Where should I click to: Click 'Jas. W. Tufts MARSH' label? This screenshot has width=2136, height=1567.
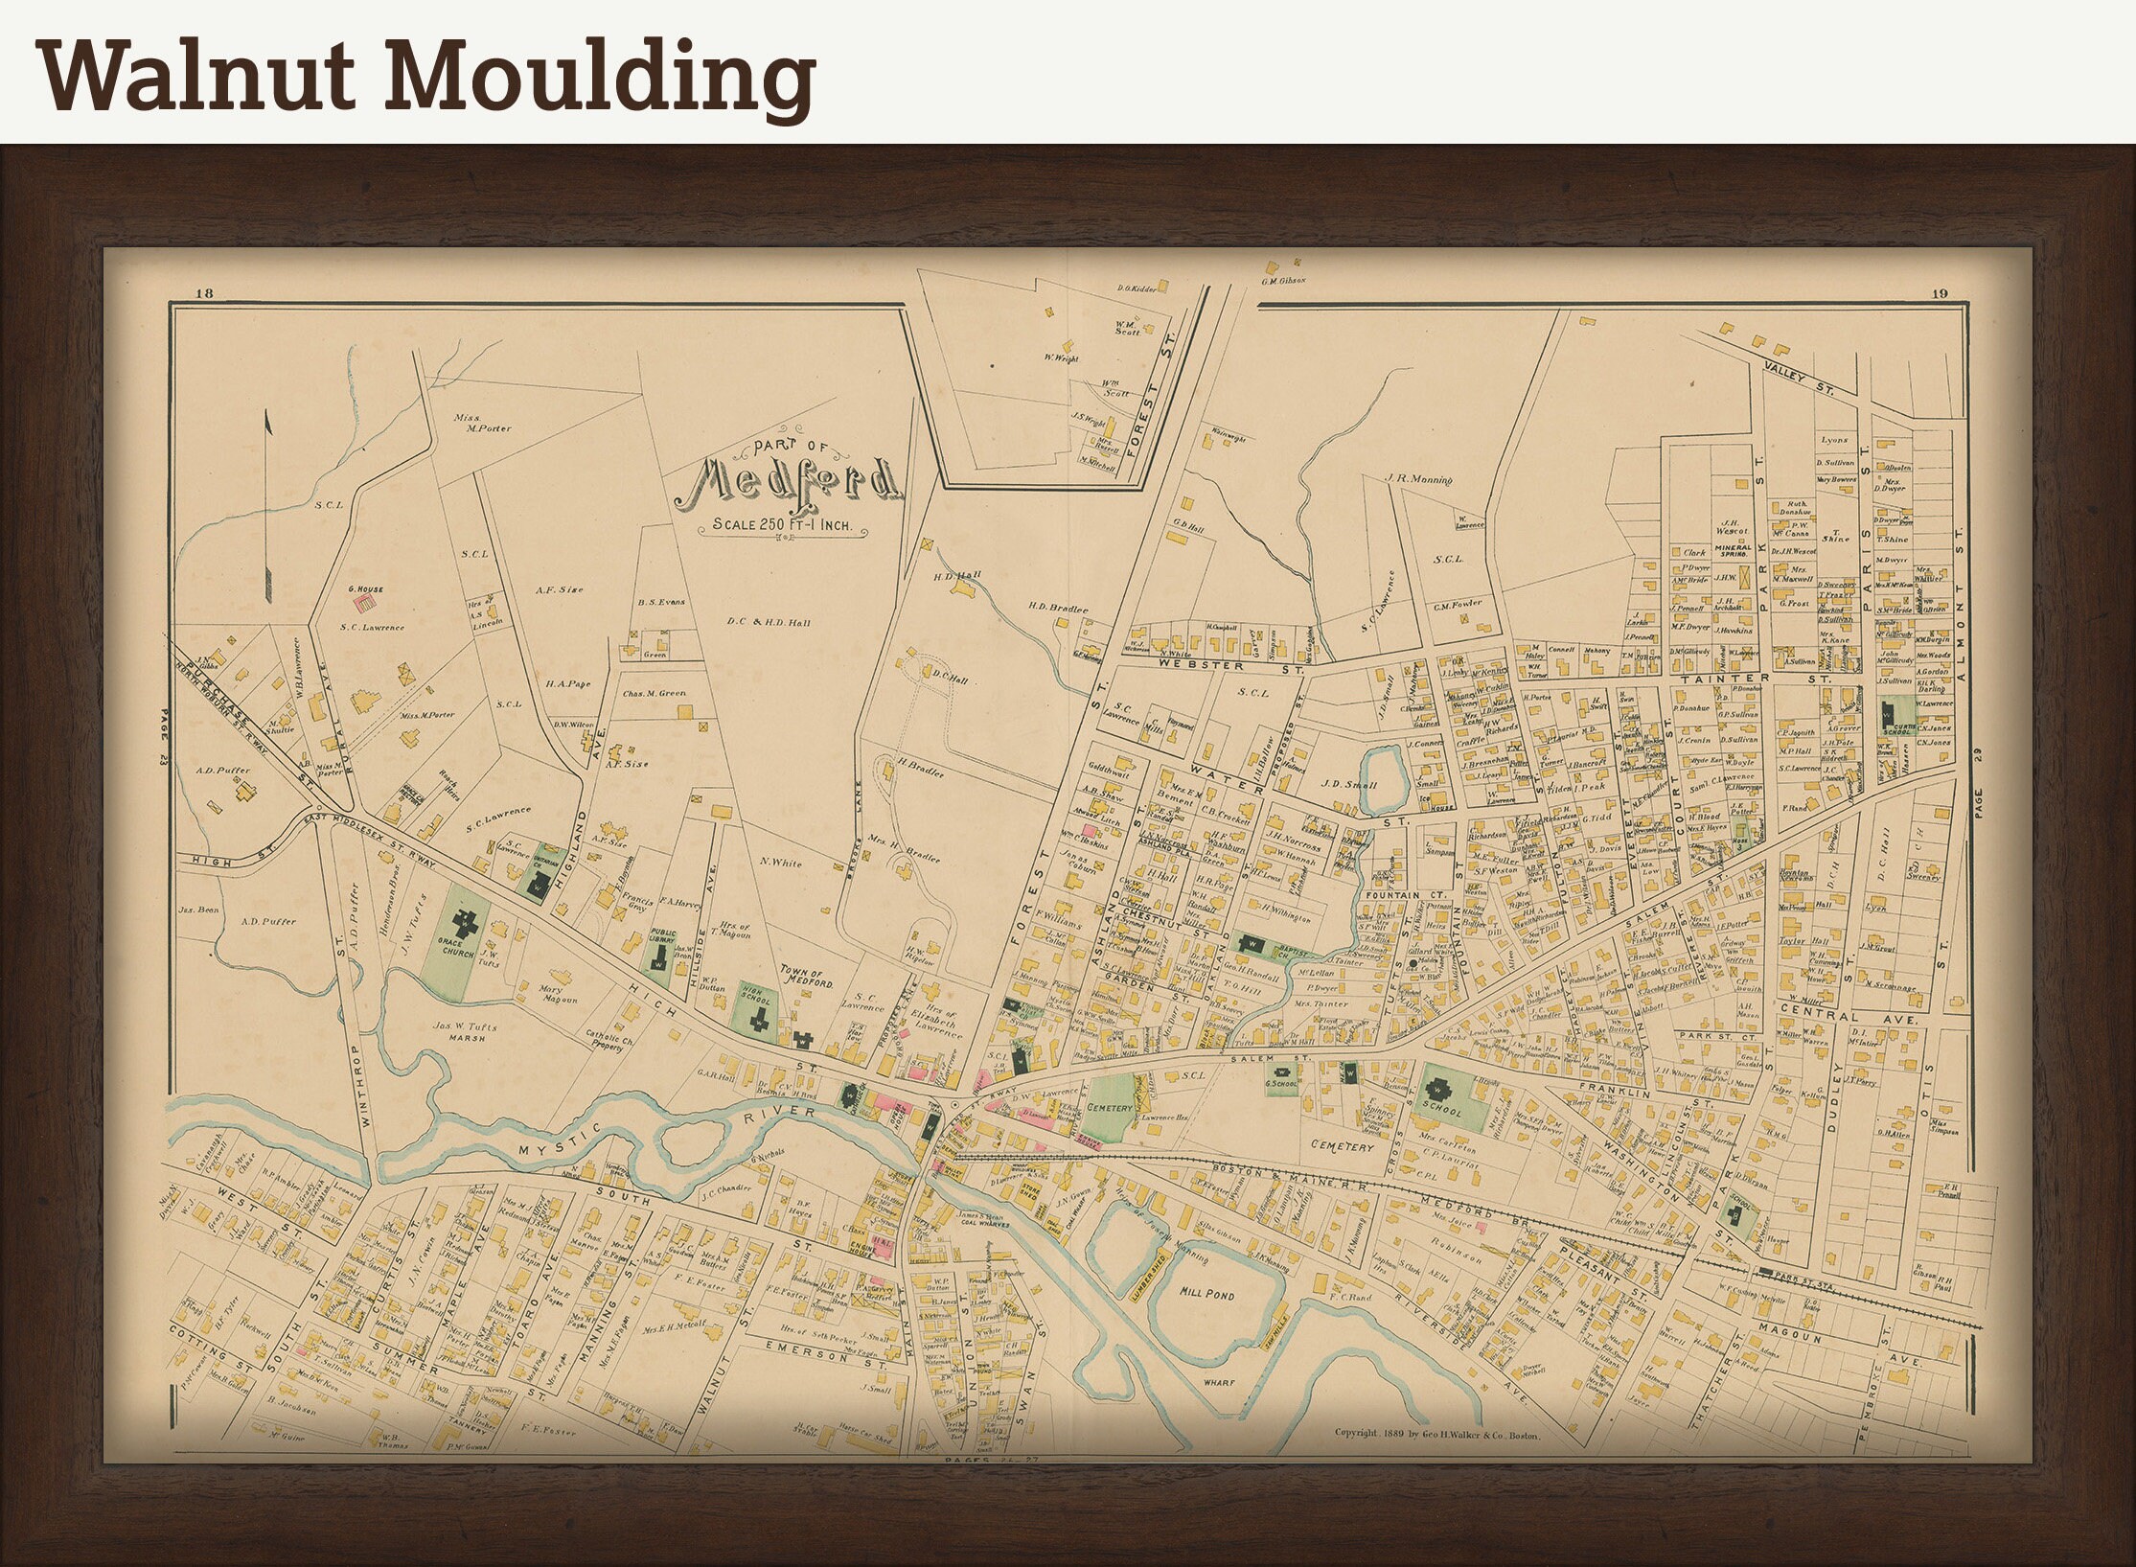click(x=467, y=1031)
